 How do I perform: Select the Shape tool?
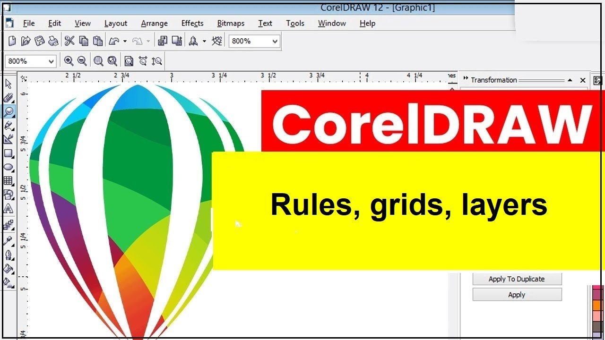pos(9,98)
